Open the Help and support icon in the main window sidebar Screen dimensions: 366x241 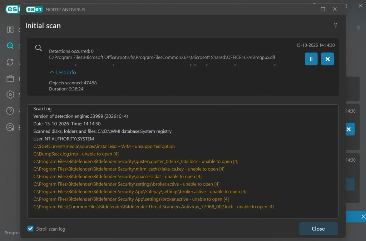[x=10, y=111]
